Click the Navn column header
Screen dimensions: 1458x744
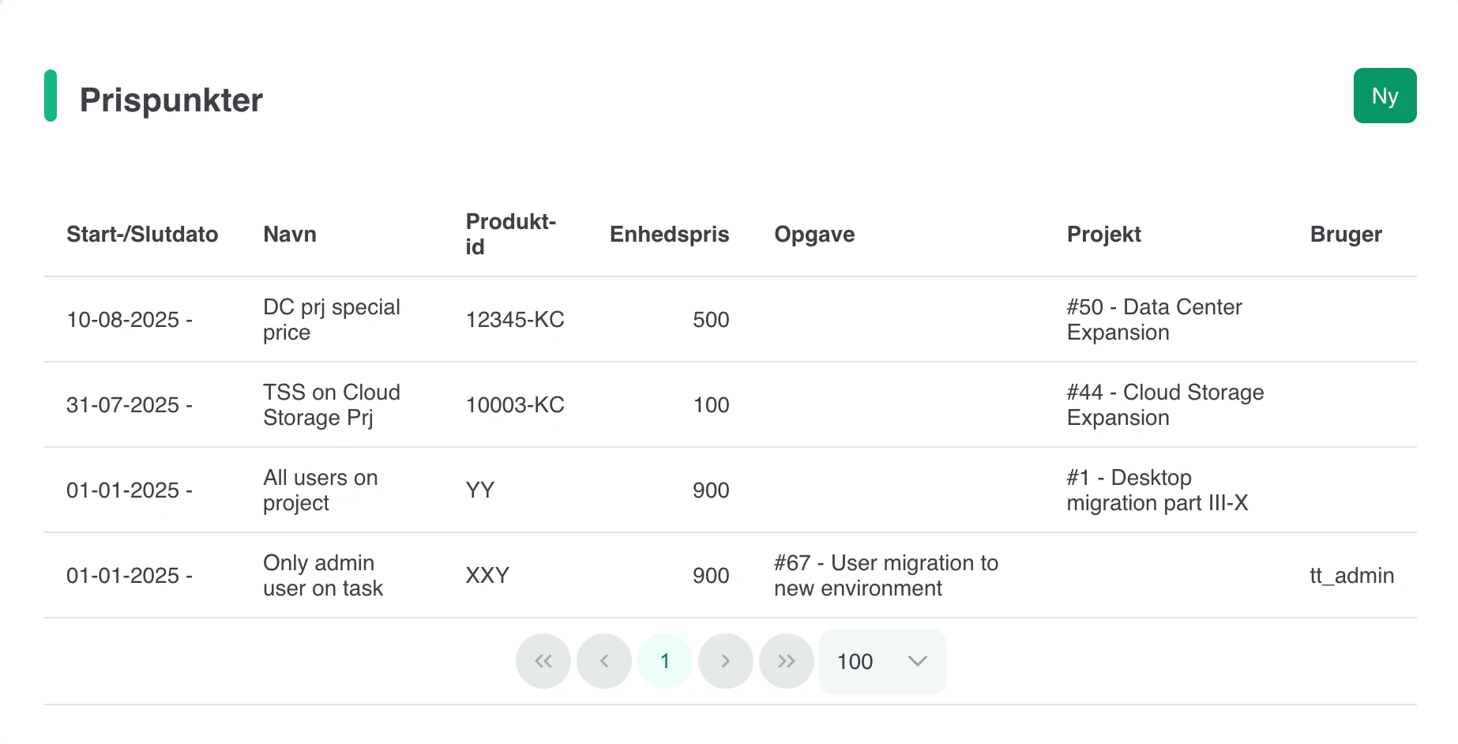(x=290, y=235)
